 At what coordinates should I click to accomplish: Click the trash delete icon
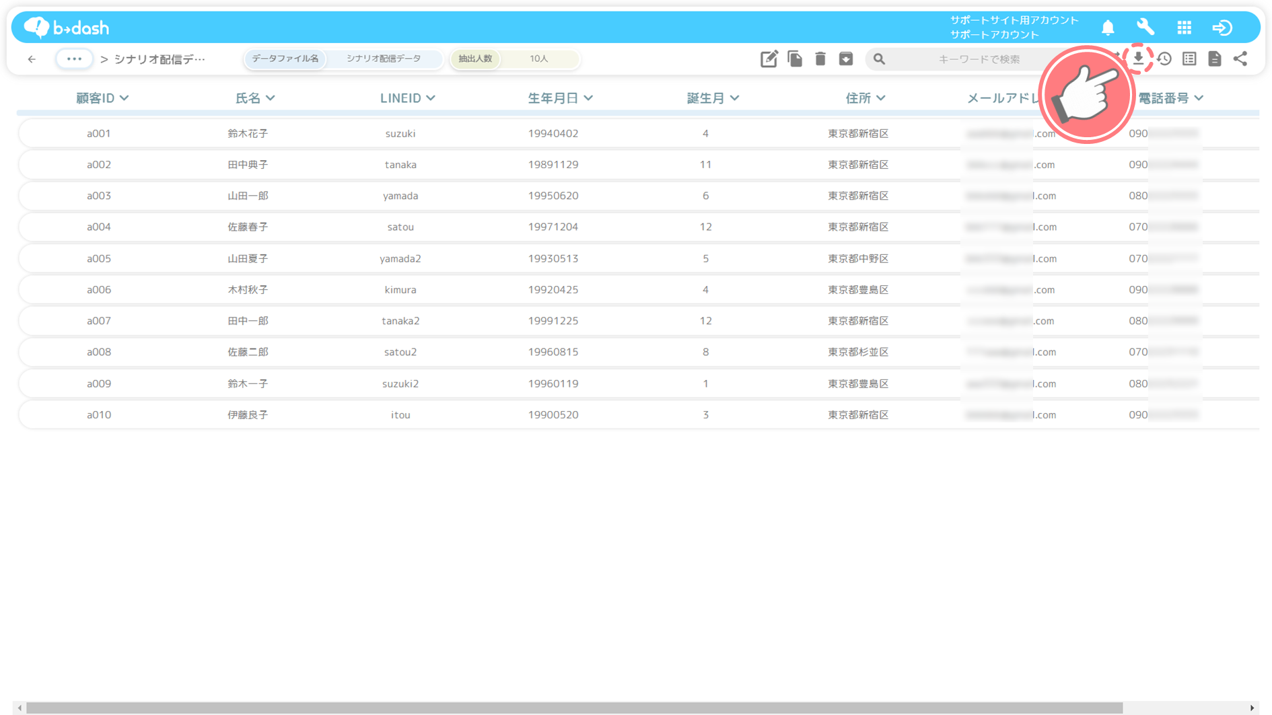[x=820, y=59]
